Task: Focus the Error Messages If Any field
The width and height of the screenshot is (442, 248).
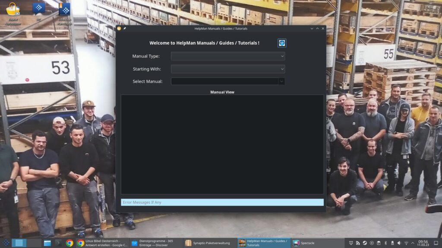Action: point(222,202)
